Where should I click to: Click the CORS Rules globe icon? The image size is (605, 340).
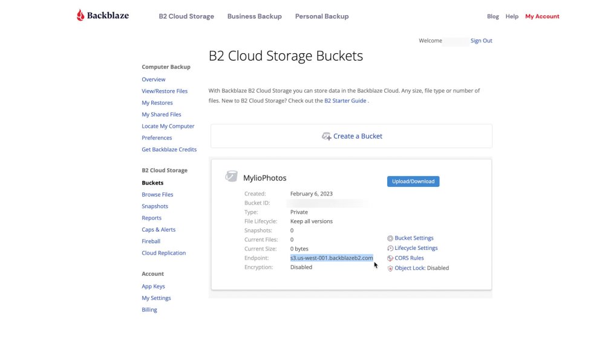click(x=390, y=258)
